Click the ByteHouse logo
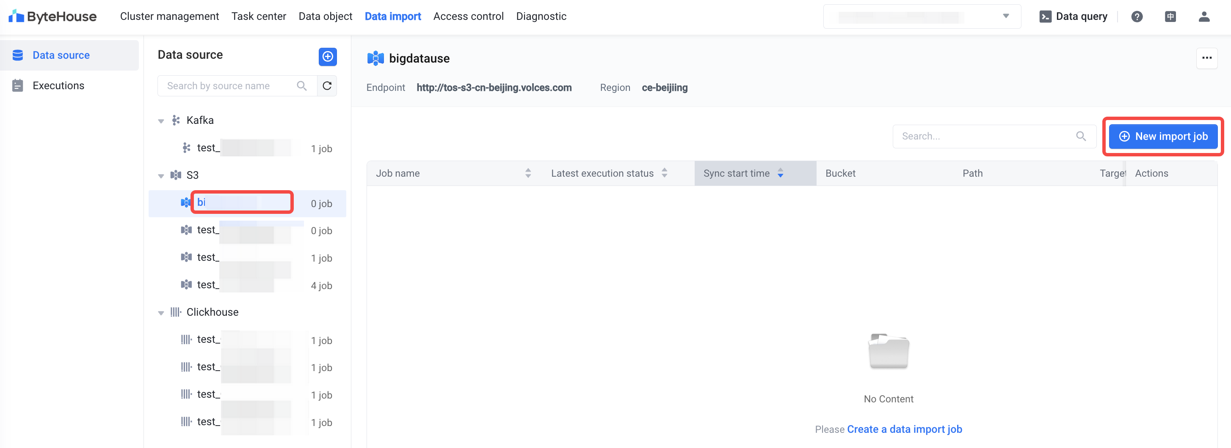 pyautogui.click(x=52, y=17)
